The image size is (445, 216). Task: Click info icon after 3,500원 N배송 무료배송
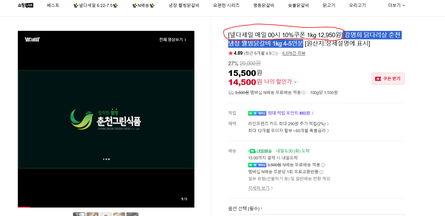(x=323, y=165)
